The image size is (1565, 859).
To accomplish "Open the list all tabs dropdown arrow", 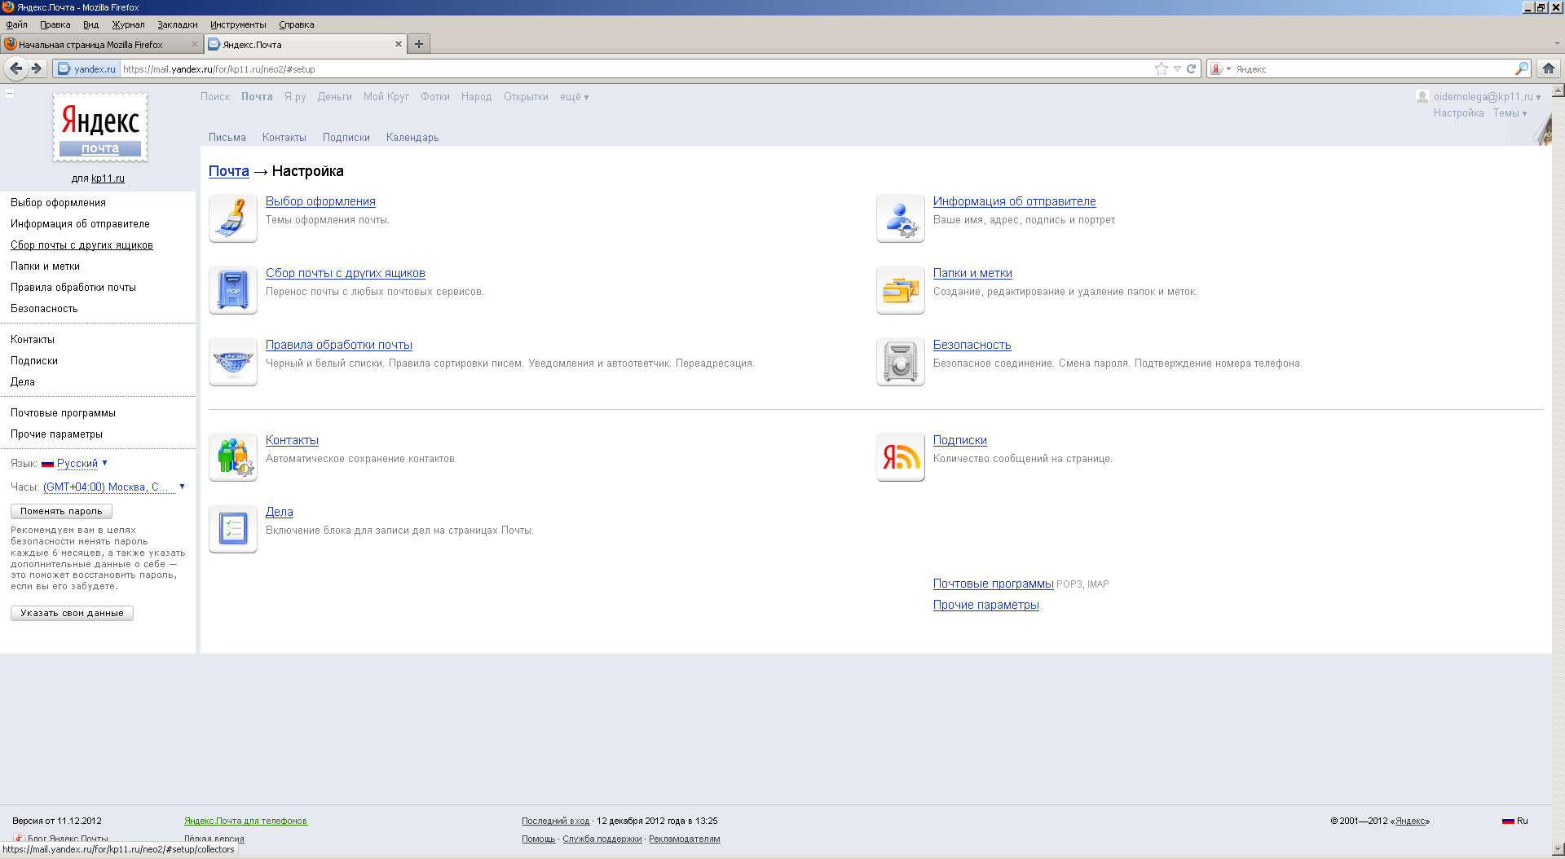I will click(1556, 44).
